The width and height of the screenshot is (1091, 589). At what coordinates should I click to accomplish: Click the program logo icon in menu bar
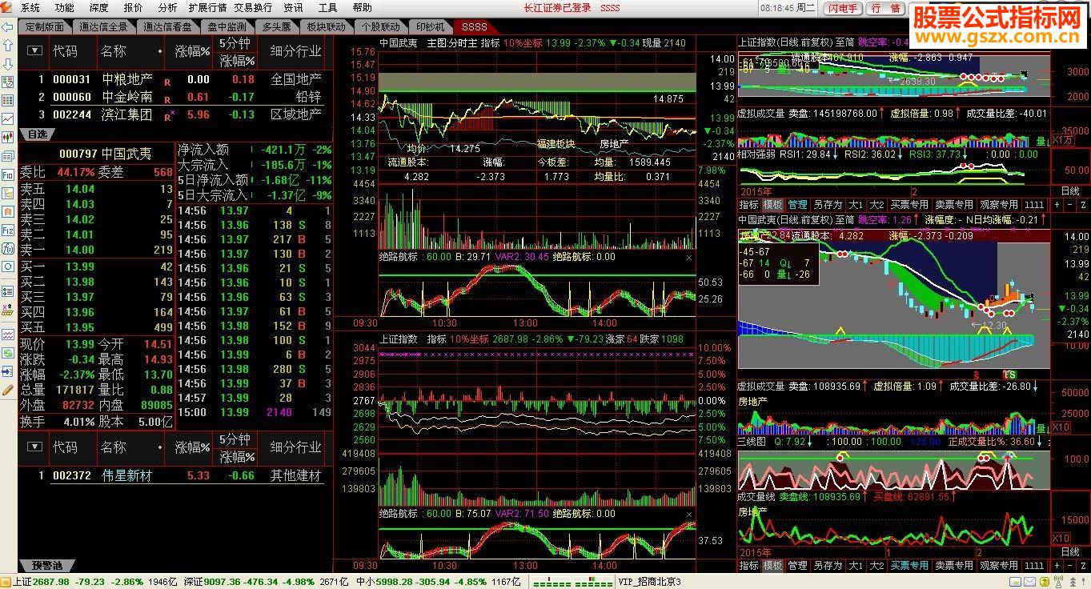pos(7,7)
